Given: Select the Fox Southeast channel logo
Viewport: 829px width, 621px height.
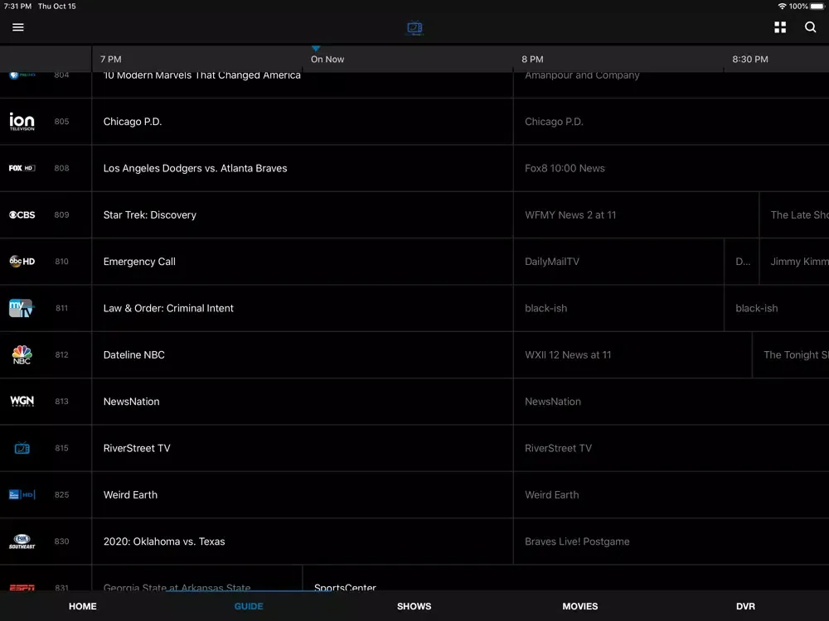Looking at the screenshot, I should 22,542.
